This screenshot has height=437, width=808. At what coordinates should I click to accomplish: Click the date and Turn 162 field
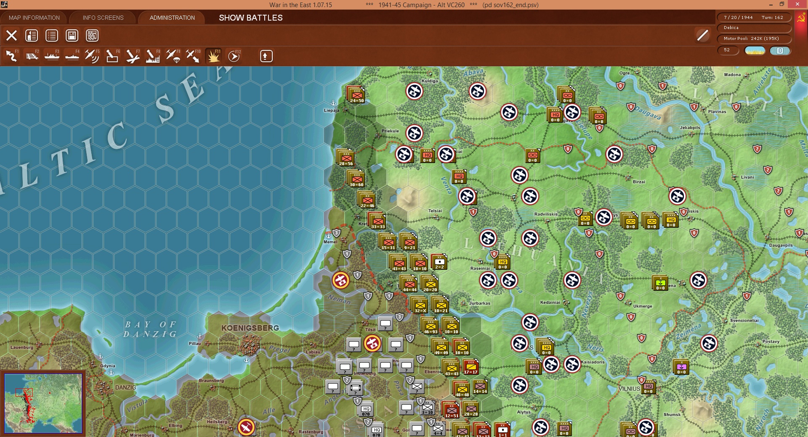[x=754, y=17]
